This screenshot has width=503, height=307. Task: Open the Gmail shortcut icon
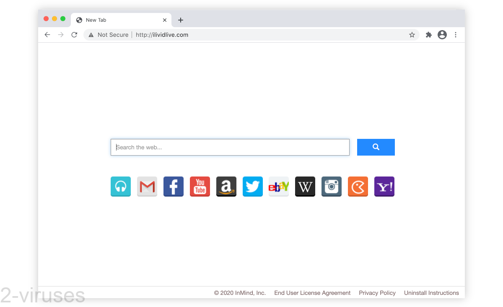point(147,187)
